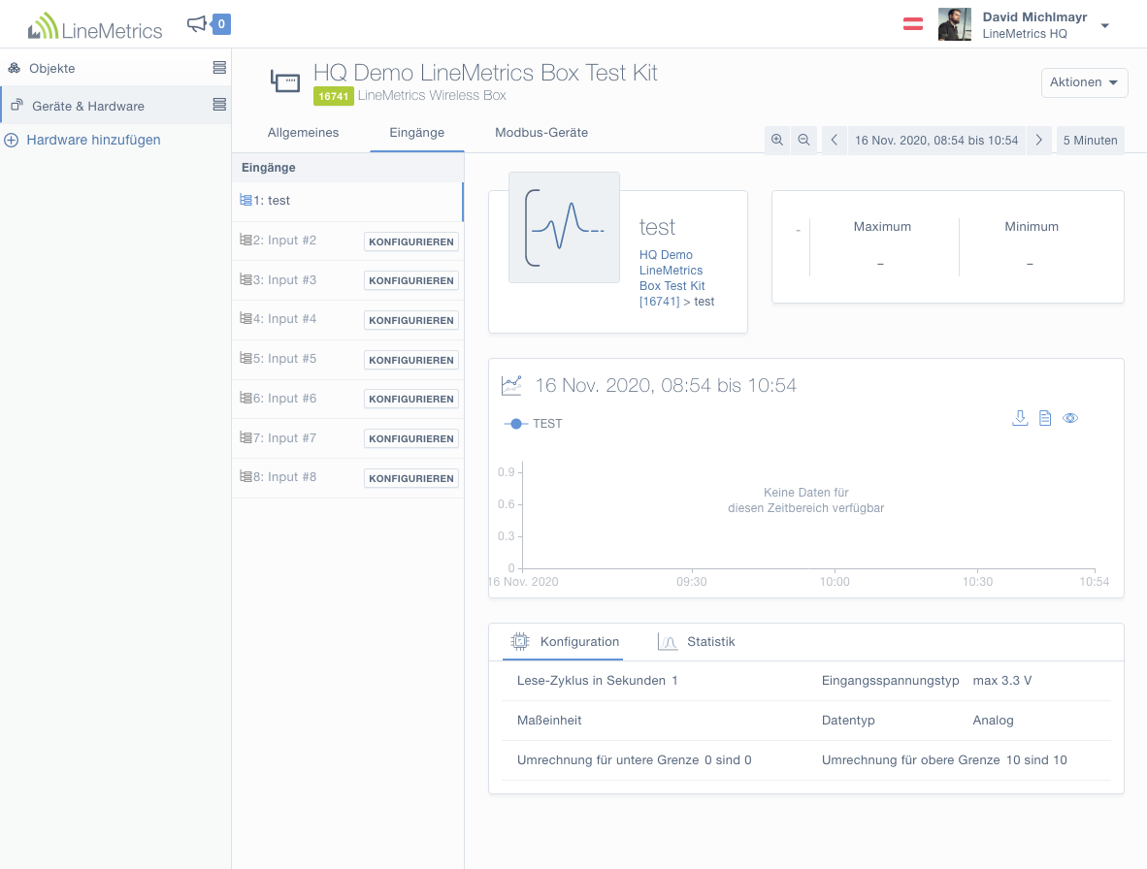Open the HQ Demo LineMetrics Box Test Kit link
Screen dimensions: 1147x869
click(672, 278)
